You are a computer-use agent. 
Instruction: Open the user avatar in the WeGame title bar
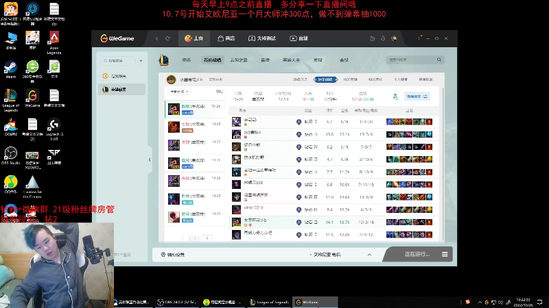coord(394,38)
